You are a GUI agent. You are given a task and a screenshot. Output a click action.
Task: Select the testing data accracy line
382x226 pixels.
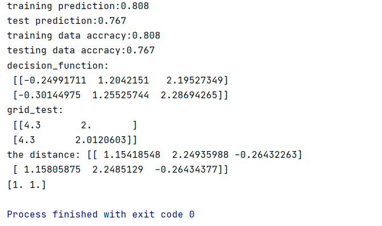[x=81, y=51]
